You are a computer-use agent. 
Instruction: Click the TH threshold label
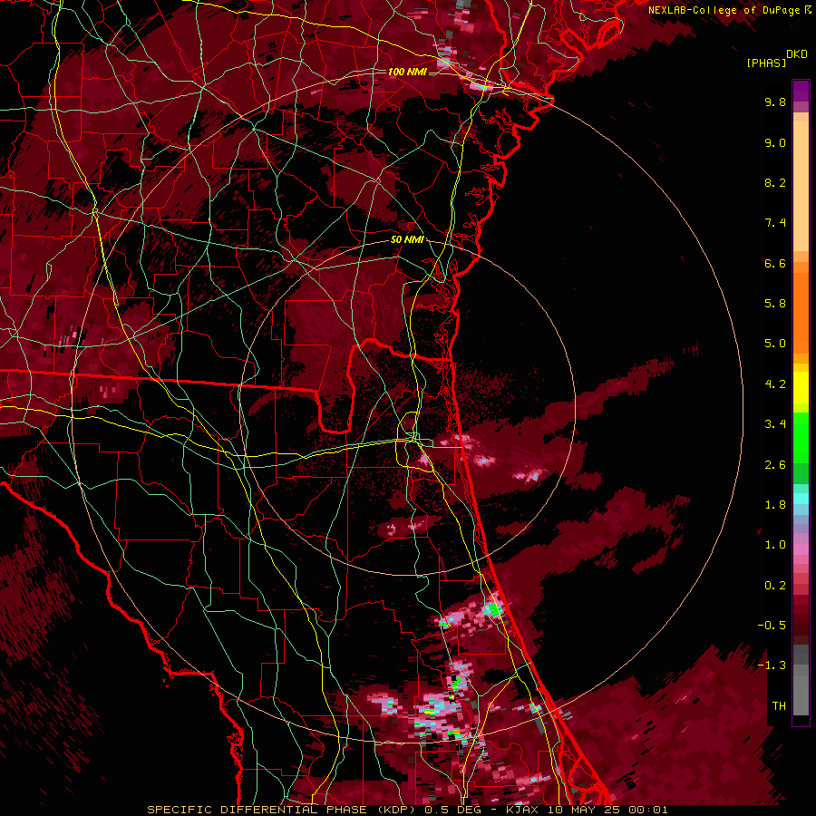pyautogui.click(x=779, y=706)
